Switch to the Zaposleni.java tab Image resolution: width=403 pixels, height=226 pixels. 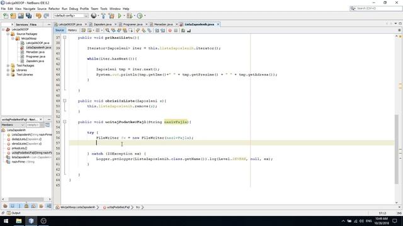[102, 24]
